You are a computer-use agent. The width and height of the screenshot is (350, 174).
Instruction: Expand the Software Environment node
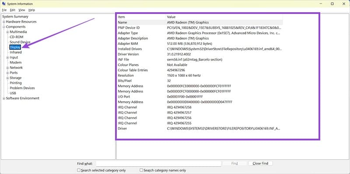[4, 99]
